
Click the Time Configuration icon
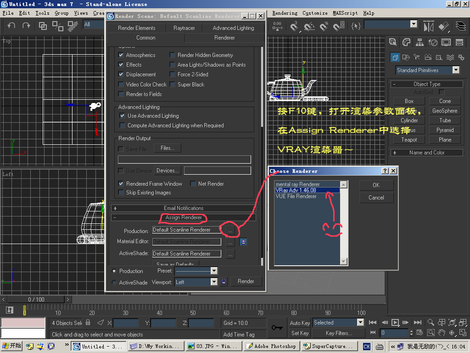point(420,333)
